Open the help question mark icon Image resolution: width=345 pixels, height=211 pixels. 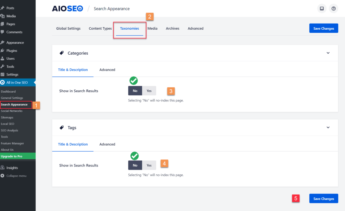coord(334,8)
